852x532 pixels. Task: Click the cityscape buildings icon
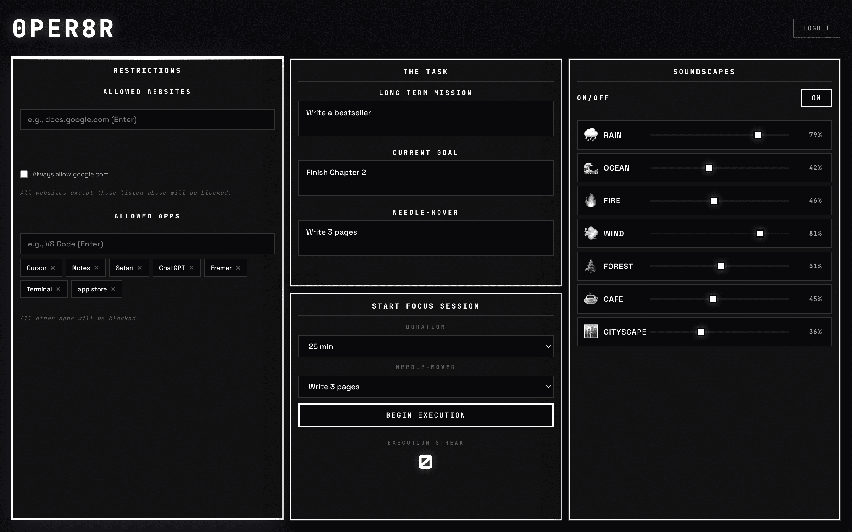(590, 331)
